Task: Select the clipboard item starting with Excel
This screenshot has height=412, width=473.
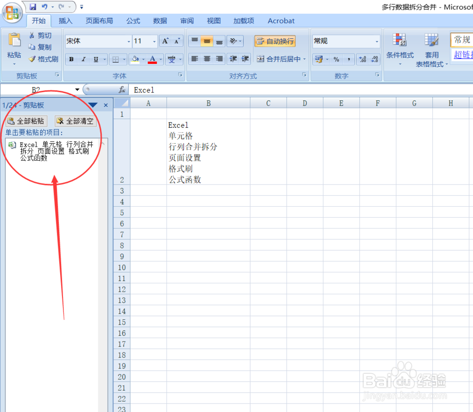Action: tap(52, 151)
